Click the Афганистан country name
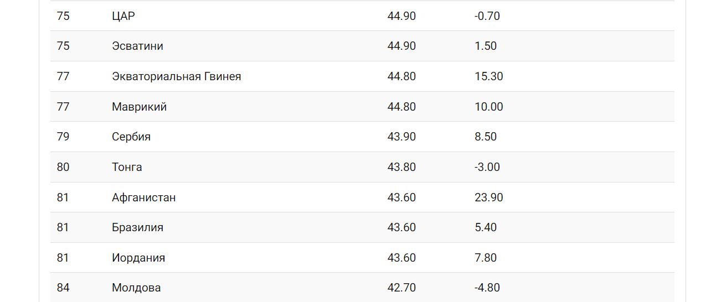 click(143, 197)
